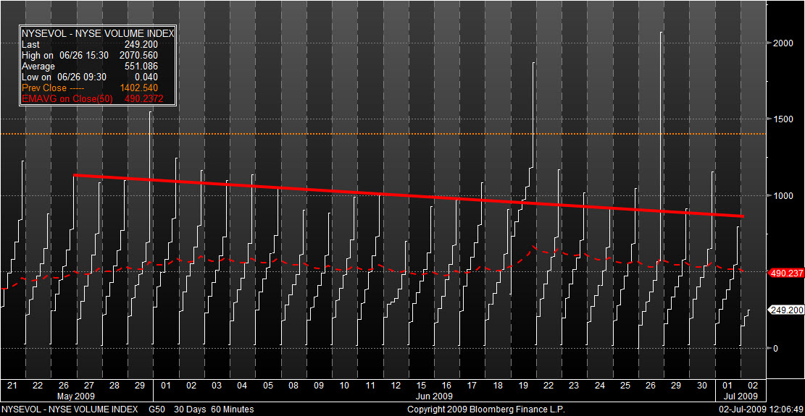
Task: Click the Jun 2009 month label
Action: 434,396
